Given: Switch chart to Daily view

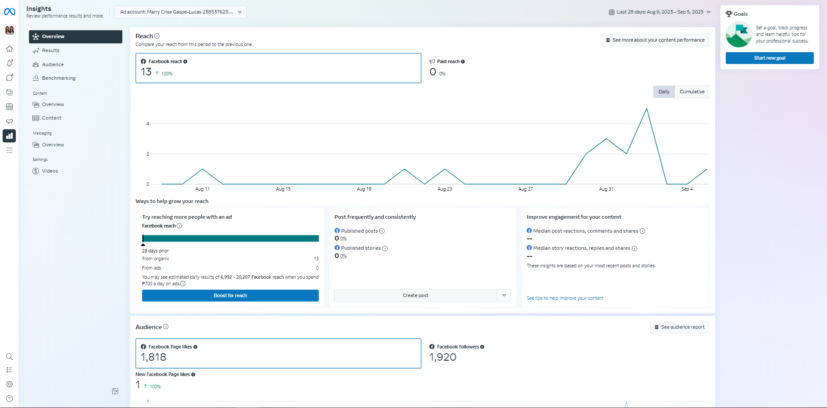Looking at the screenshot, I should (x=663, y=92).
